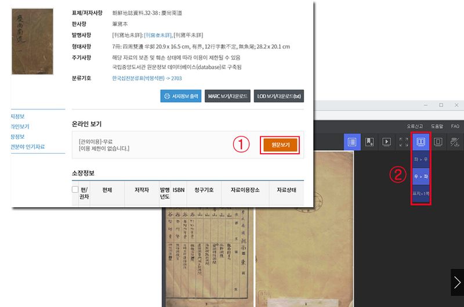Switch to single-page view icon

(x=438, y=142)
